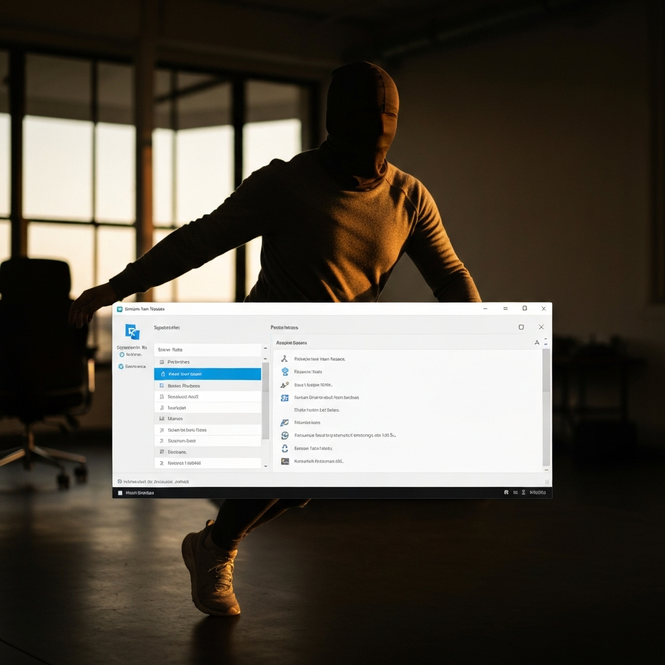
Task: Select the first round toggle under "Sopretenin Rs"
Action: point(121,355)
